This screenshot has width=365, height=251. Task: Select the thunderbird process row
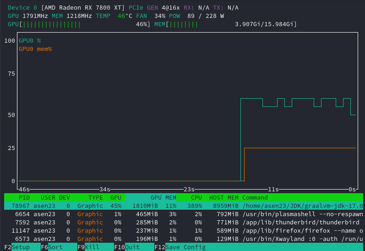[184, 222]
